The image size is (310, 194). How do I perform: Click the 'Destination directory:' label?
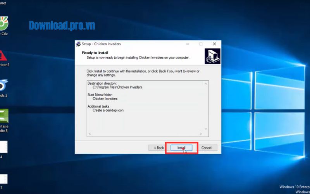[x=102, y=83]
